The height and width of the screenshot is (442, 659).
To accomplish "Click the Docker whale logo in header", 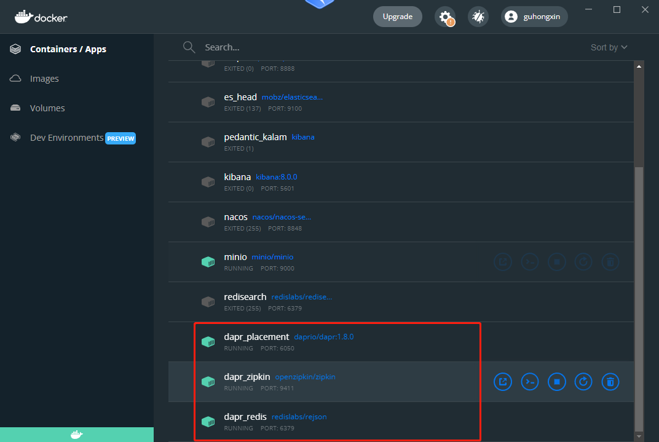I will tap(41, 17).
